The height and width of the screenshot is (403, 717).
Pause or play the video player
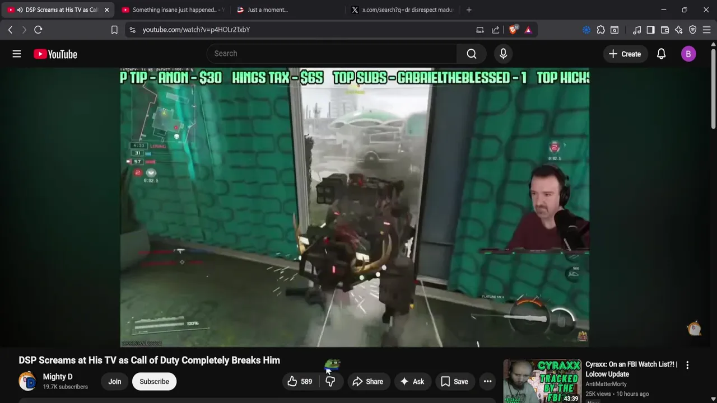[355, 207]
